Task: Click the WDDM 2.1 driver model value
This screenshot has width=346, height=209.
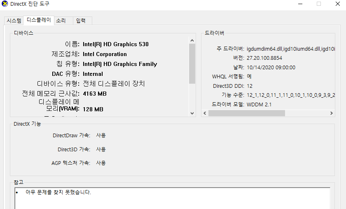Action: click(259, 104)
